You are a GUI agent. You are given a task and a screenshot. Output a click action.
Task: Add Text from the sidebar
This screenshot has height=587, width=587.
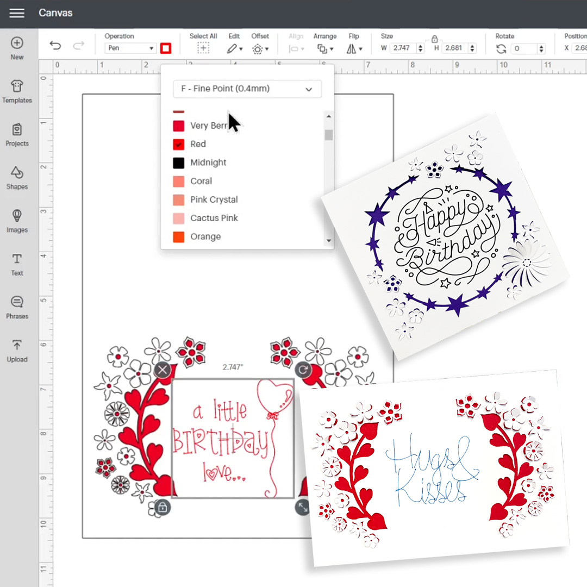click(17, 260)
